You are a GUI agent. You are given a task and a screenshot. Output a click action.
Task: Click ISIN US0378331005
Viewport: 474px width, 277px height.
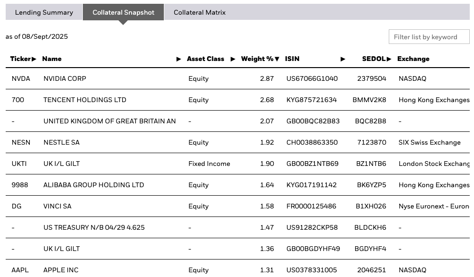[312, 270]
